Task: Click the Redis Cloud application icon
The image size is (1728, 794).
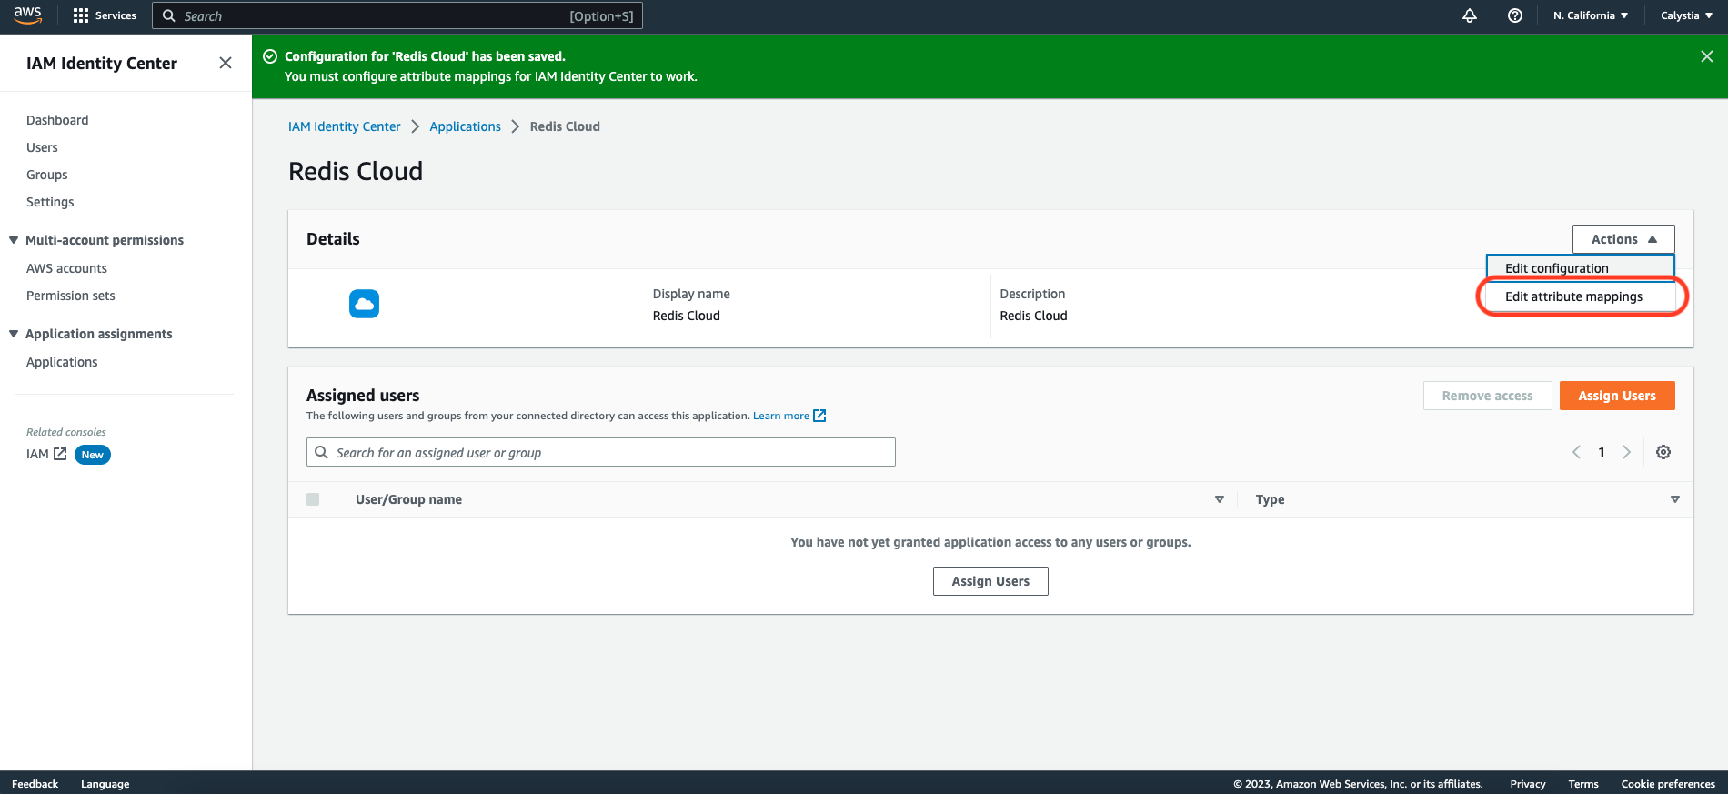Action: click(364, 304)
